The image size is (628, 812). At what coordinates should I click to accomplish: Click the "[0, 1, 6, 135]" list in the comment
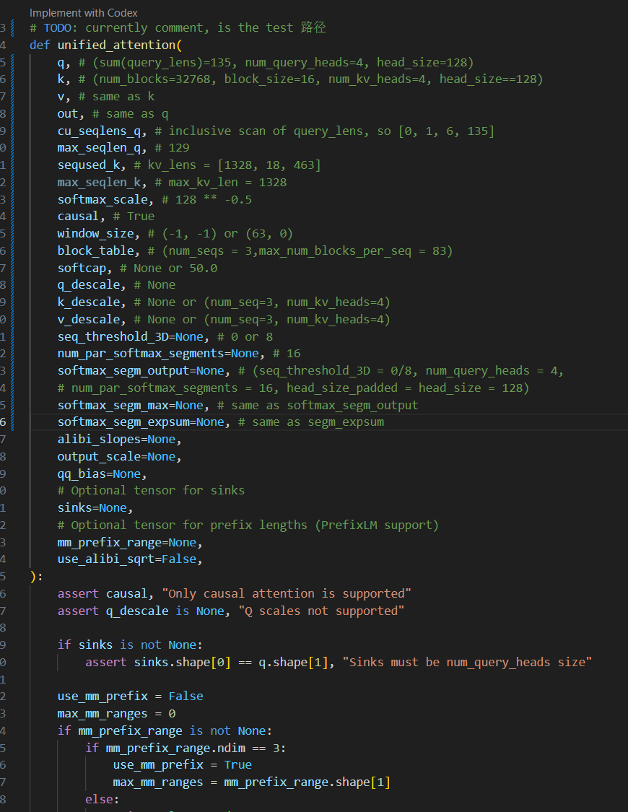(x=446, y=131)
